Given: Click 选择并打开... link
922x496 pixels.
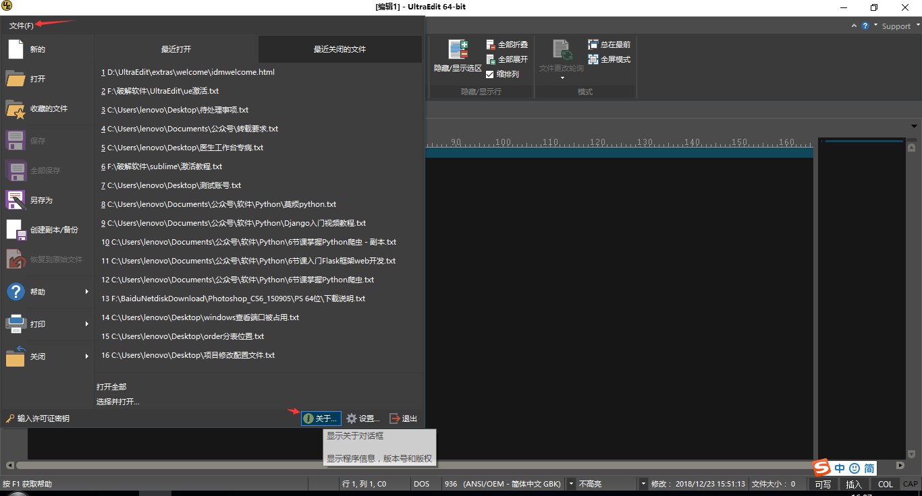Looking at the screenshot, I should (x=118, y=402).
